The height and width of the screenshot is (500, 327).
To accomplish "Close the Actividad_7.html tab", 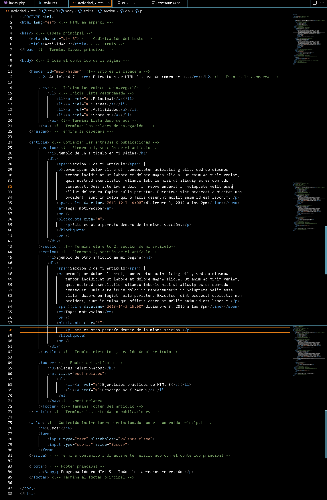I will pyautogui.click(x=109, y=3).
